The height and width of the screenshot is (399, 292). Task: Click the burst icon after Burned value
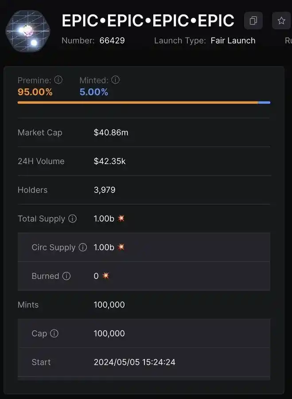point(105,276)
